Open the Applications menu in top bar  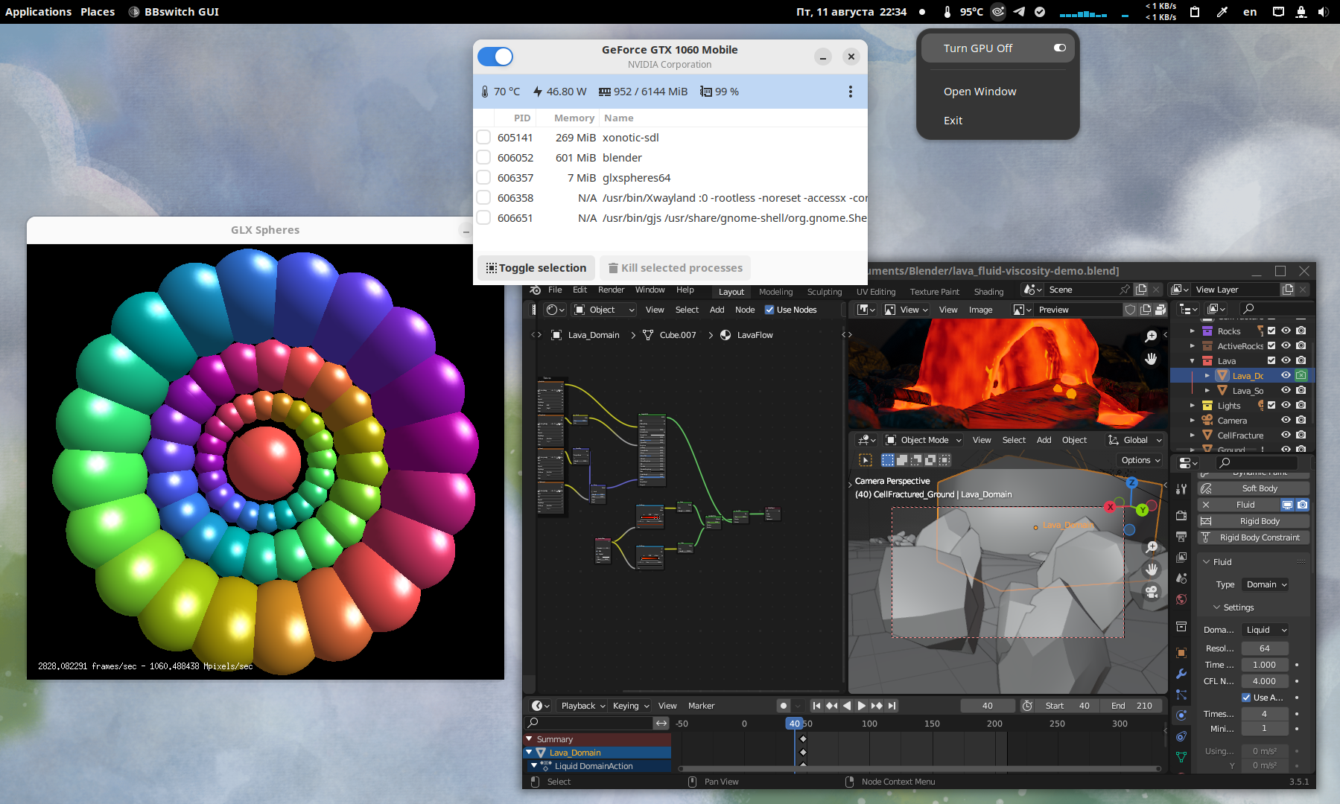[x=39, y=12]
